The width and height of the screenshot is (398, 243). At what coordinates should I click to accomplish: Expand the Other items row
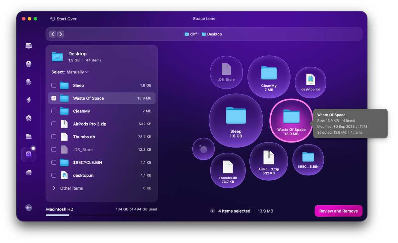(54, 188)
